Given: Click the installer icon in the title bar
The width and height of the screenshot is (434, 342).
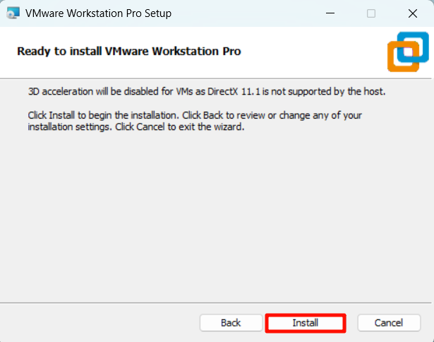Looking at the screenshot, I should tap(13, 13).
